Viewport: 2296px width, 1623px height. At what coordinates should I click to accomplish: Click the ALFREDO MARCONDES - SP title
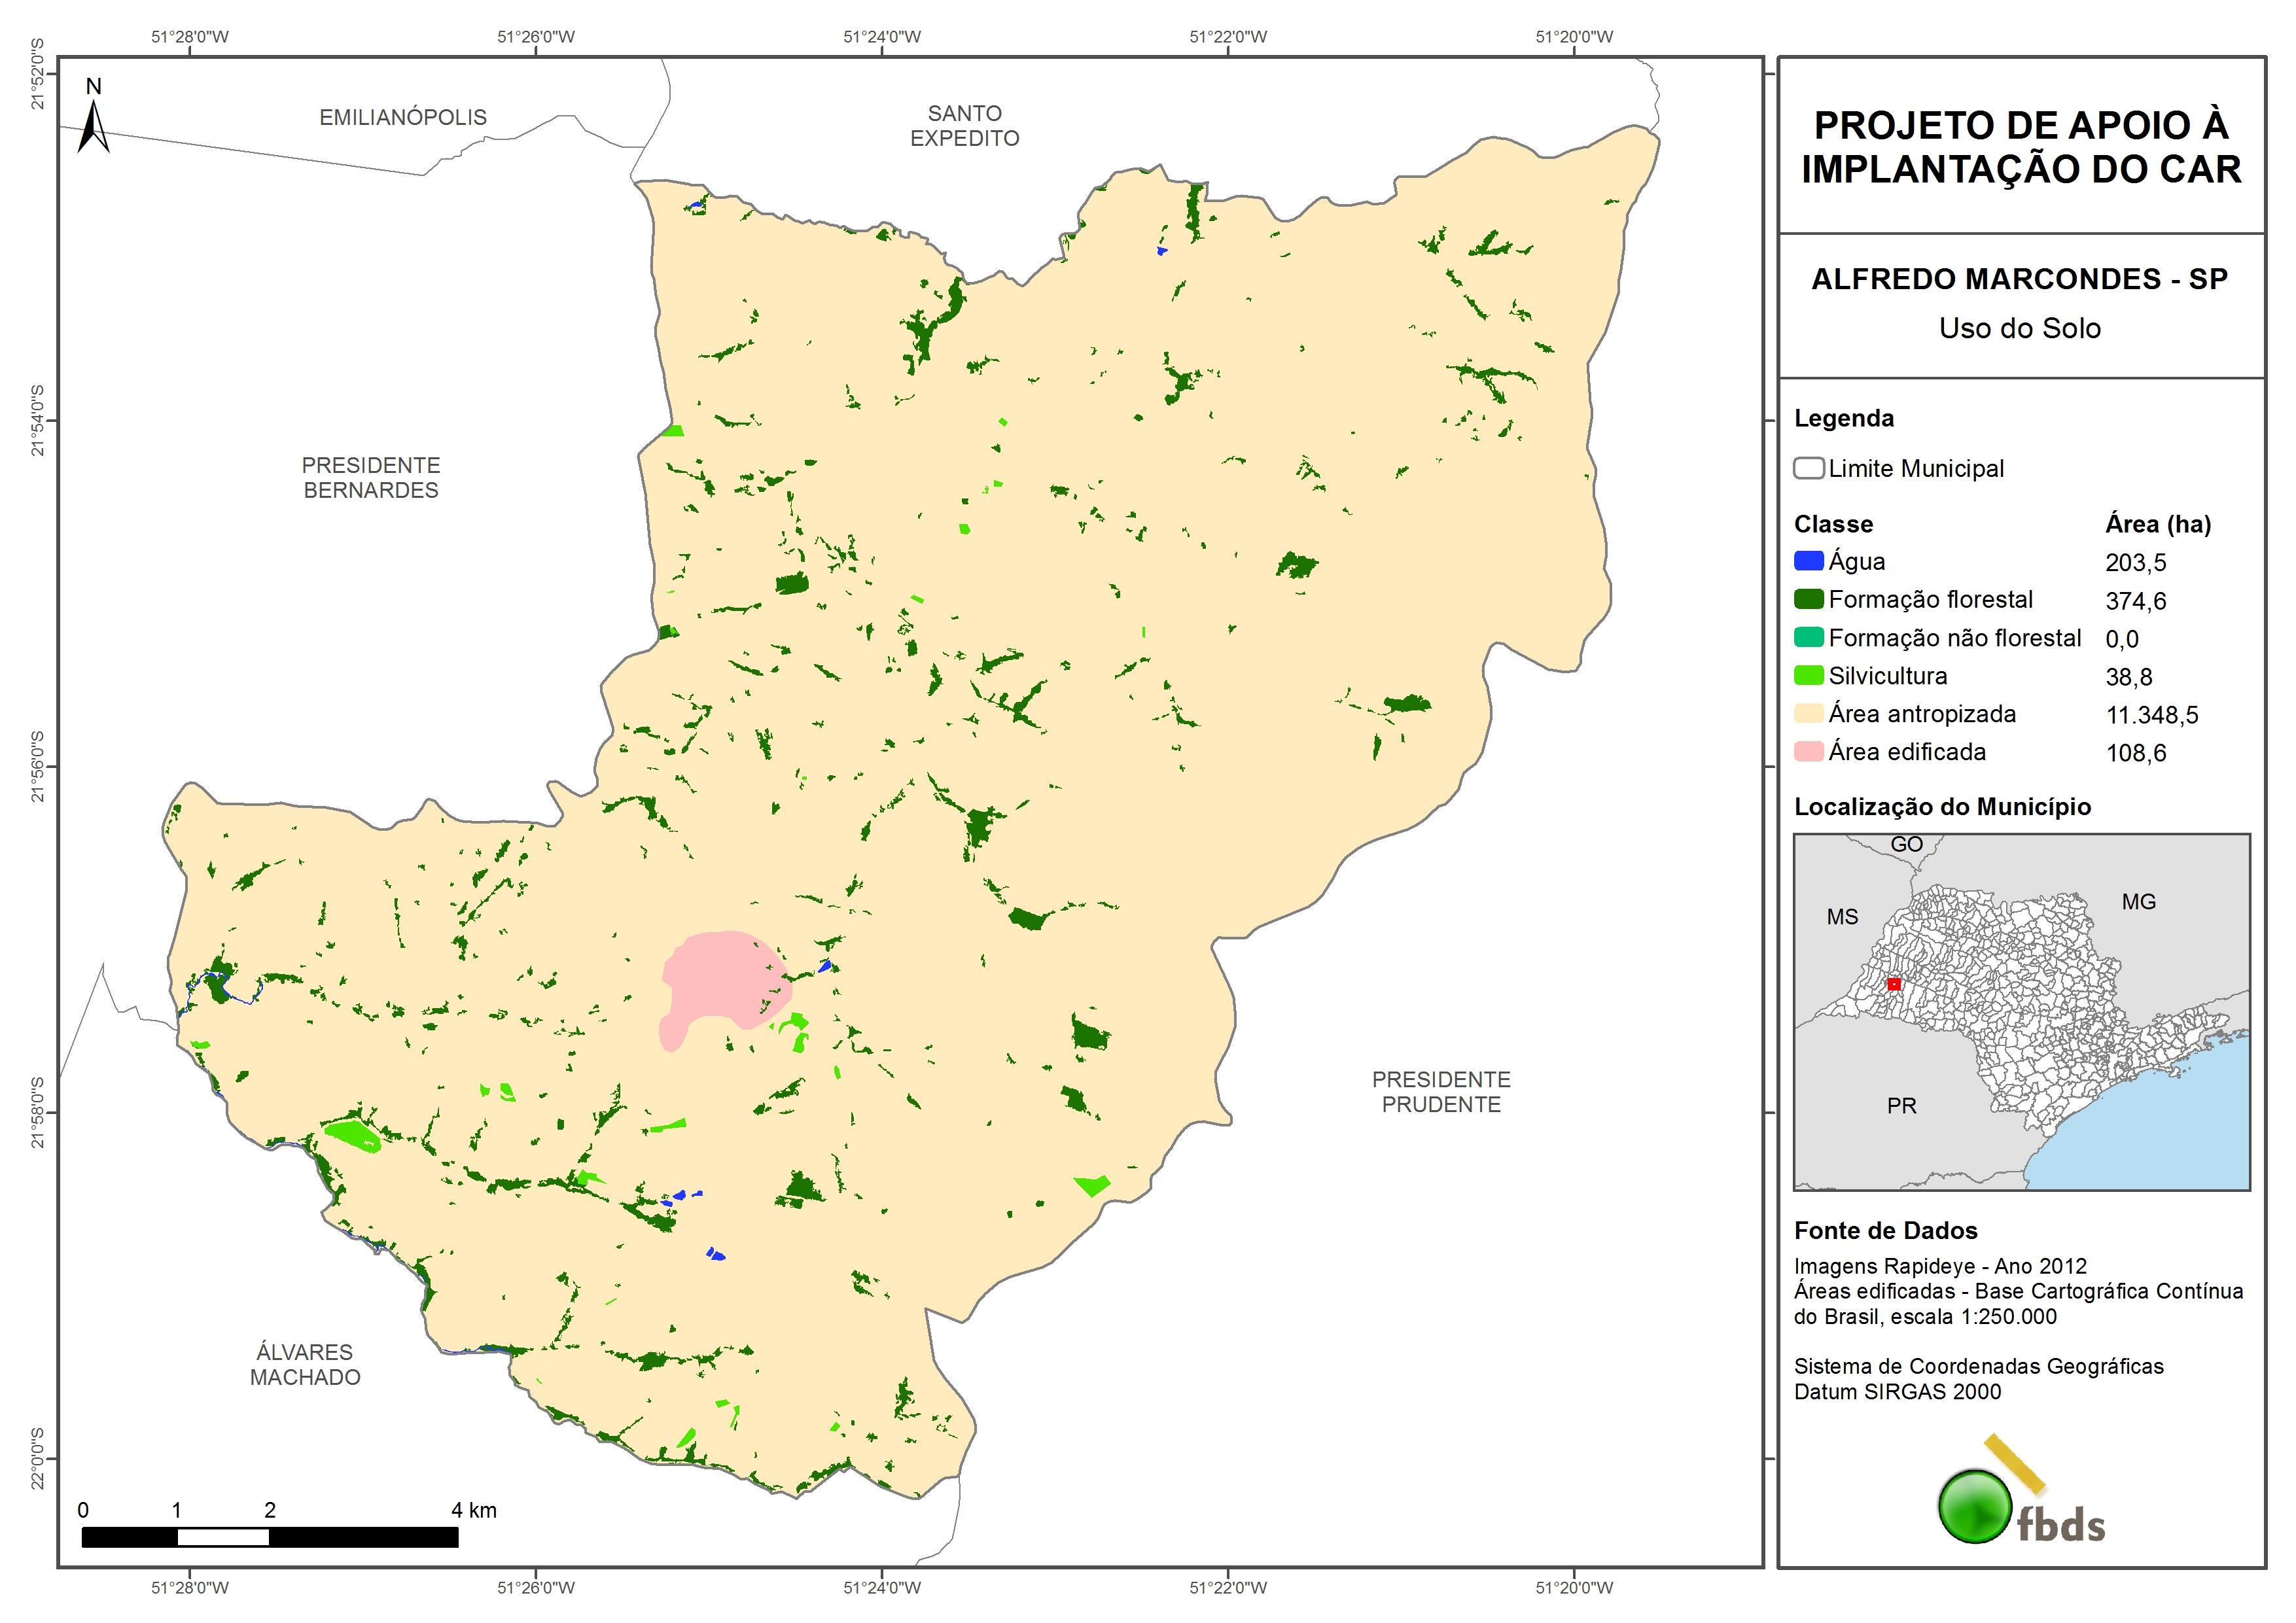2019,279
